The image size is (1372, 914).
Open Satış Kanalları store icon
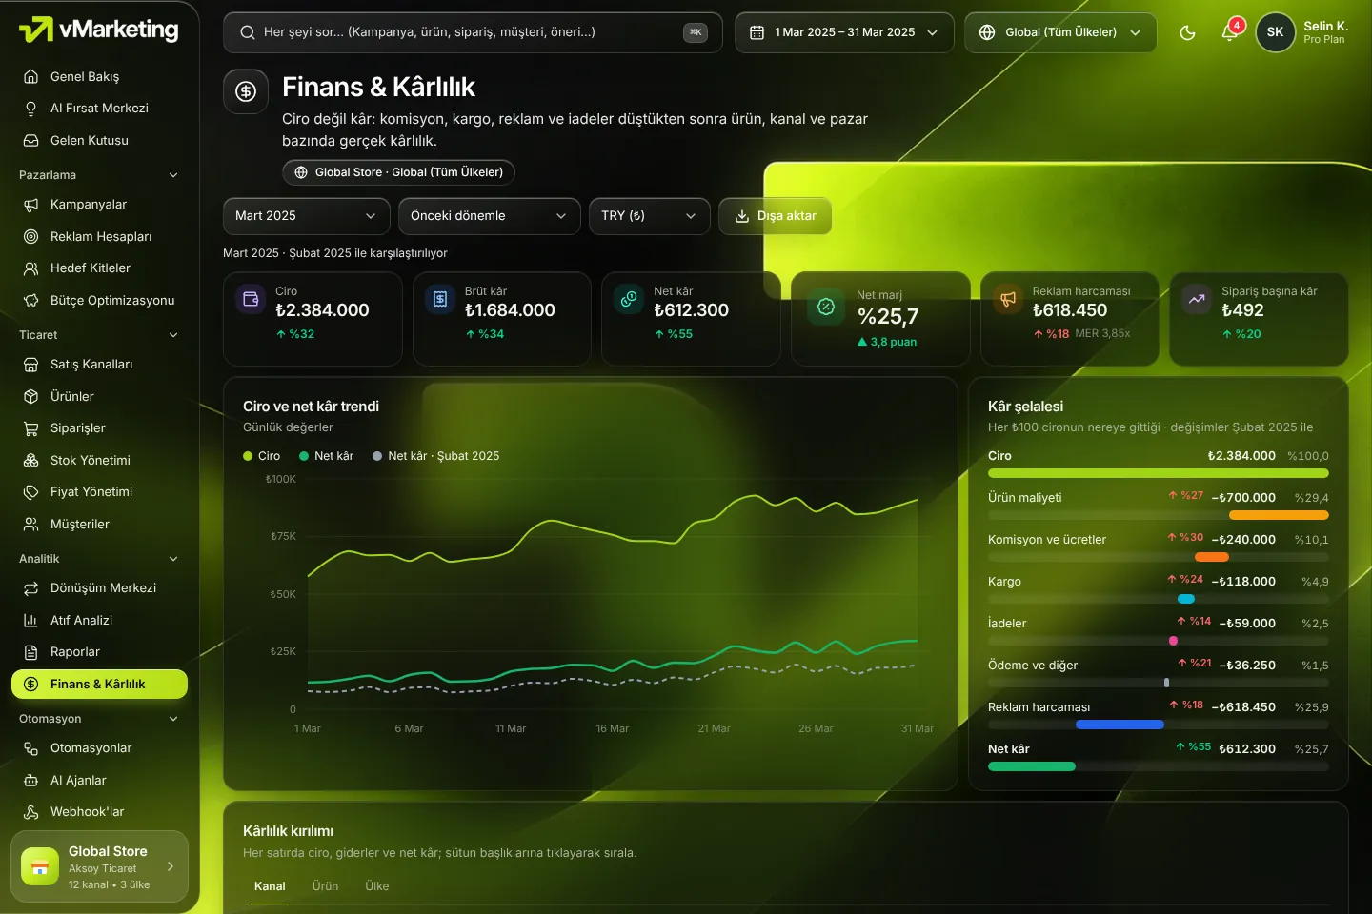coord(31,365)
